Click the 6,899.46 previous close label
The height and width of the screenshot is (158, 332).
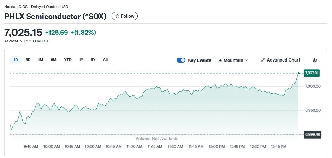point(312,135)
